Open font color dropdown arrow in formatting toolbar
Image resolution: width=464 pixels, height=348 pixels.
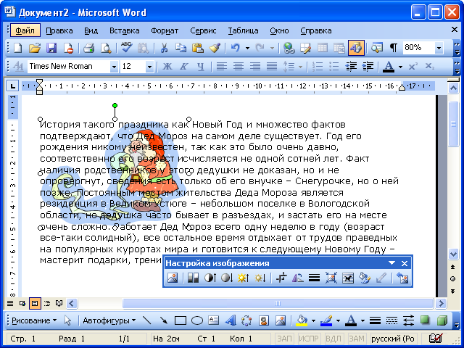(400, 67)
